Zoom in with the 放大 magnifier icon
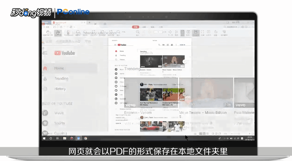The image size is (292, 161). tap(138, 33)
